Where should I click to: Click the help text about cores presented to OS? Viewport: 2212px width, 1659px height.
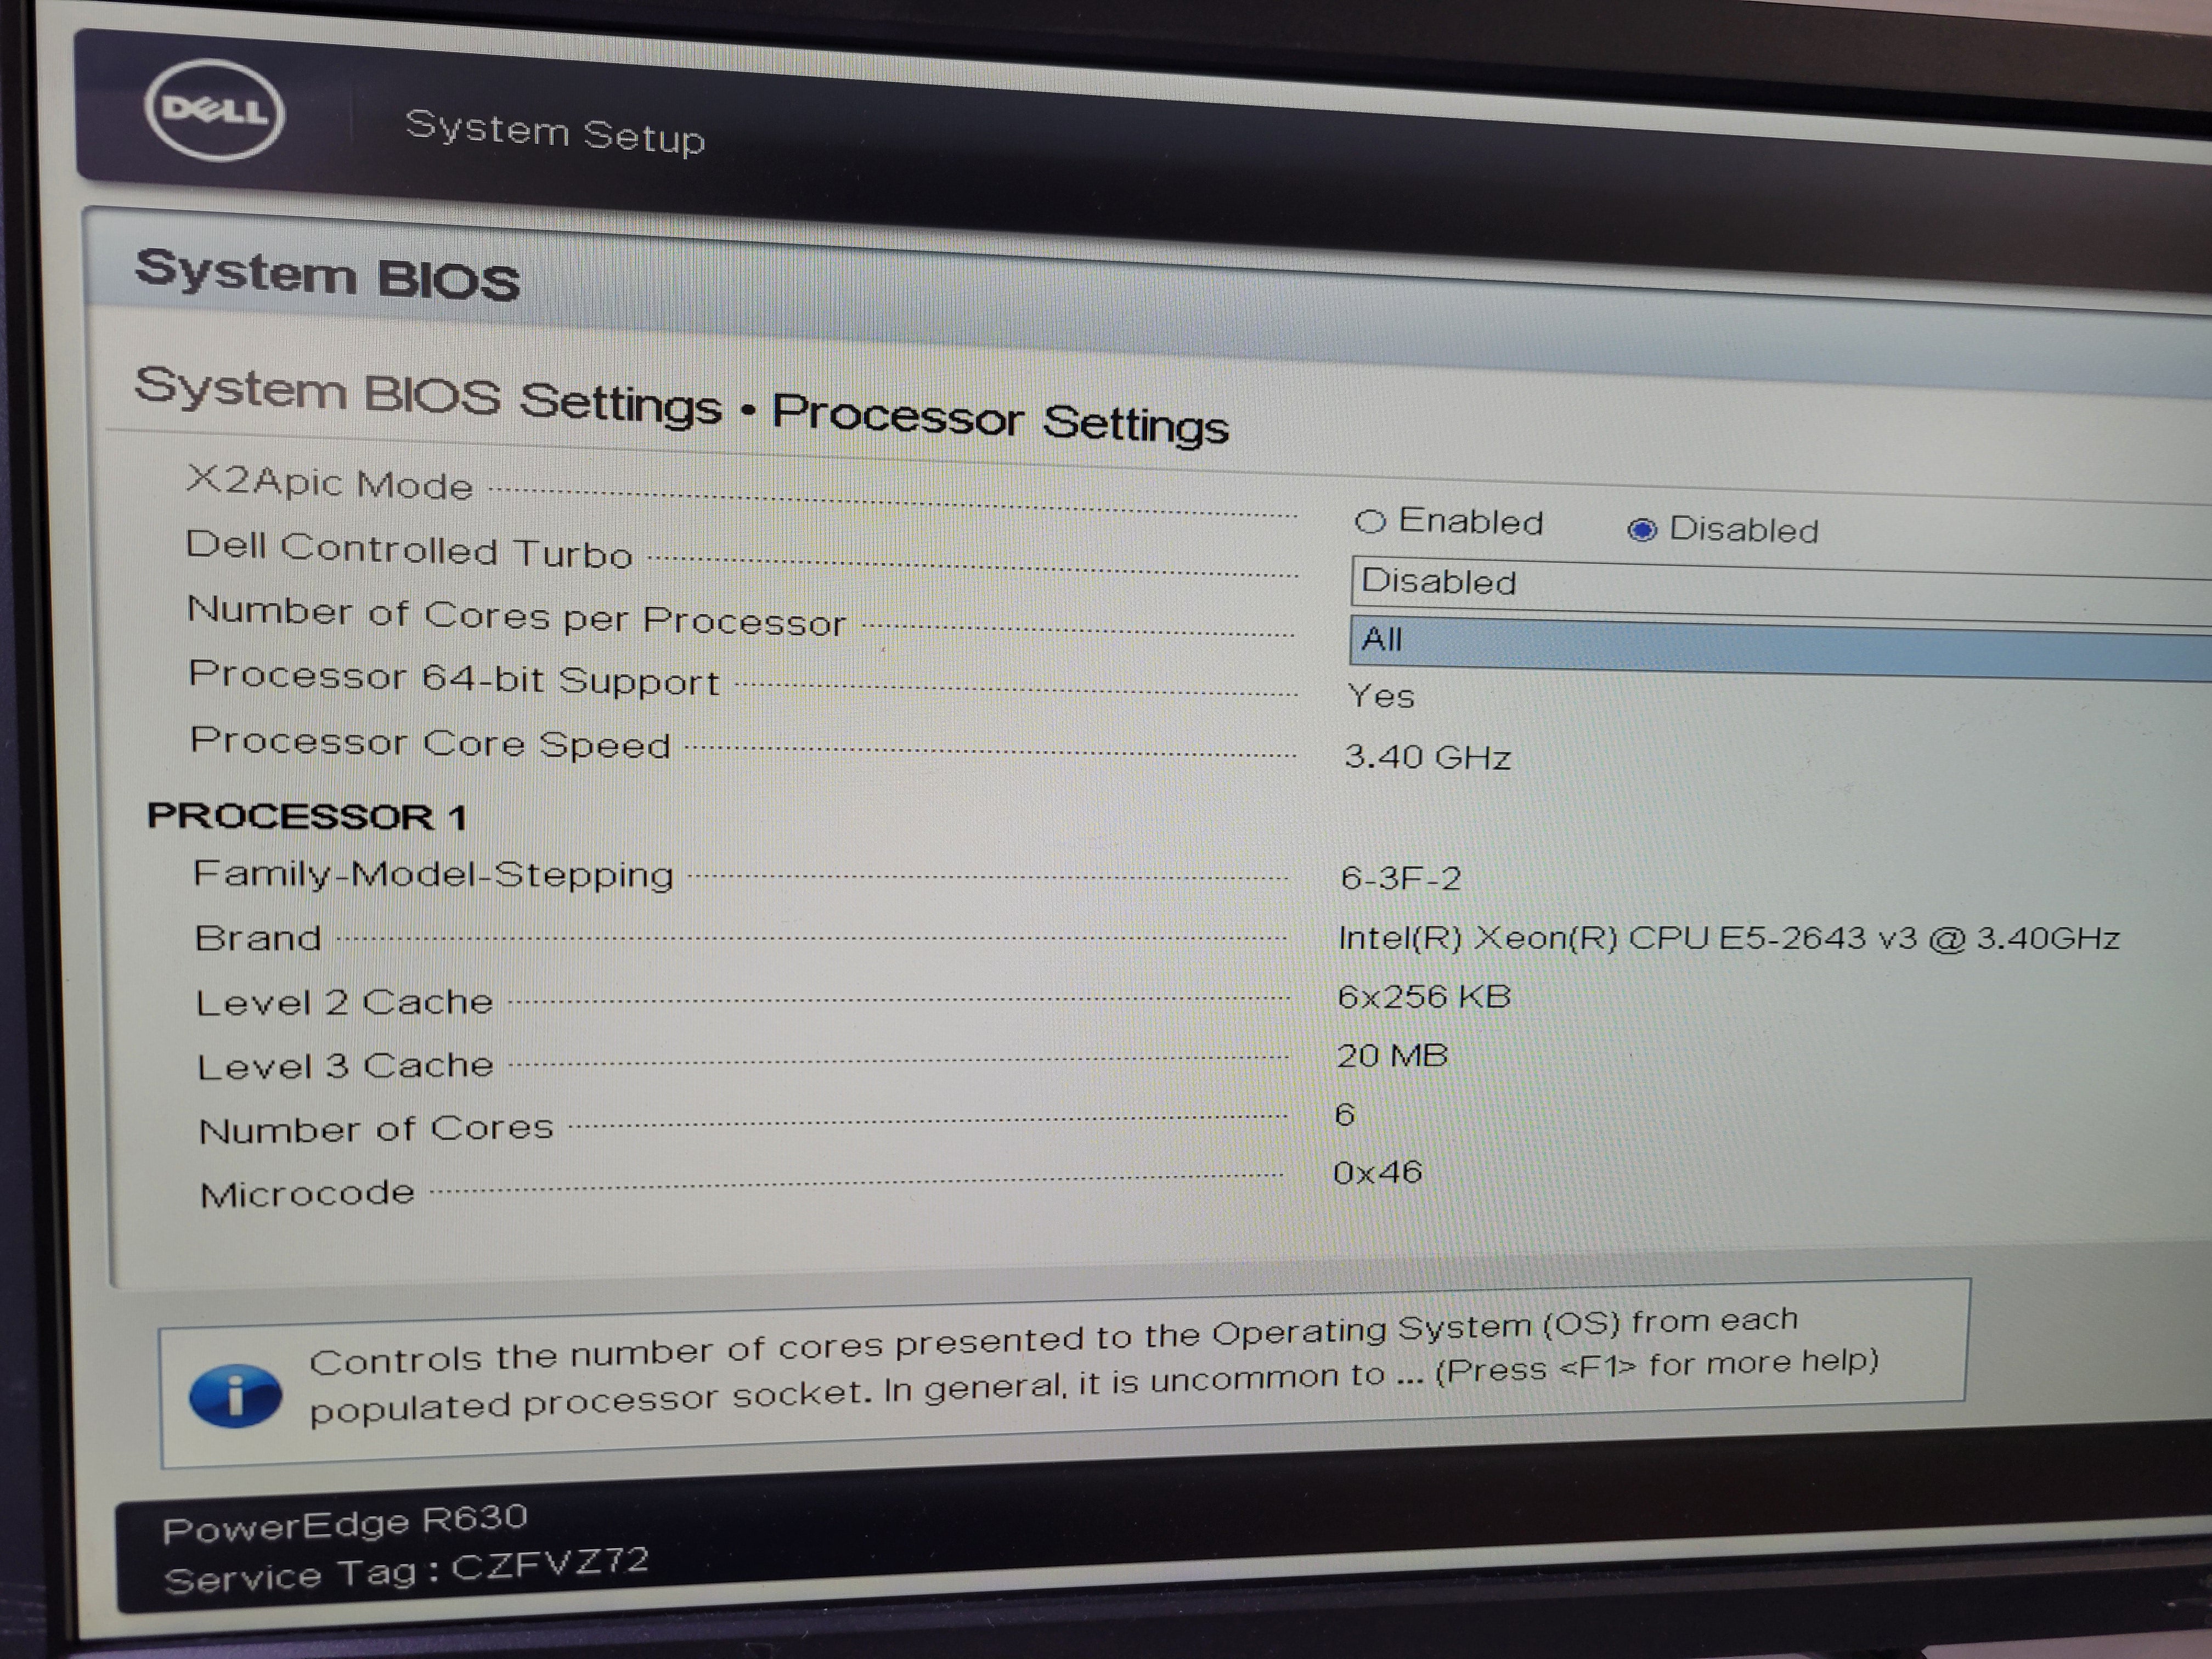(x=1094, y=1366)
